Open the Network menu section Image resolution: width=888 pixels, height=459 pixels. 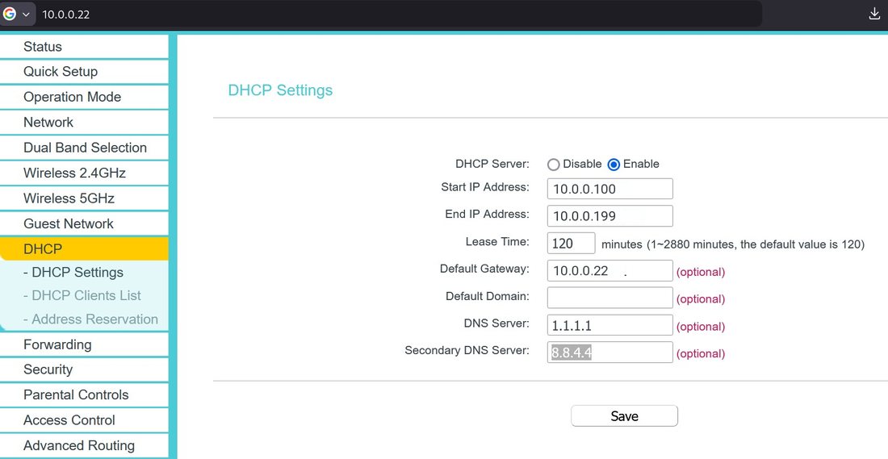point(84,123)
